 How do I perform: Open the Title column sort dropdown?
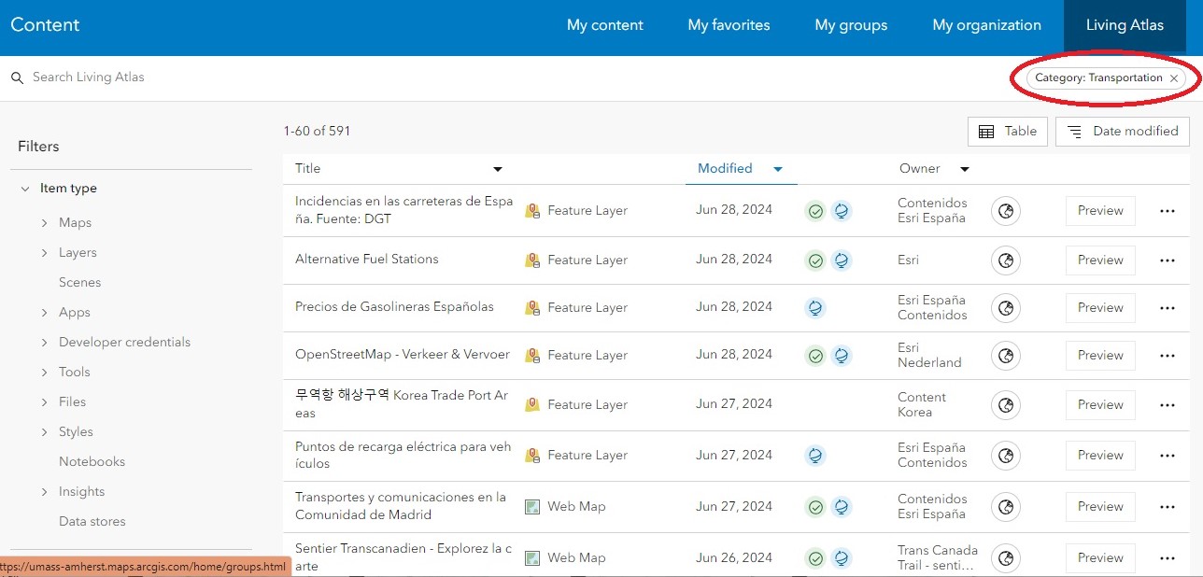(x=498, y=169)
